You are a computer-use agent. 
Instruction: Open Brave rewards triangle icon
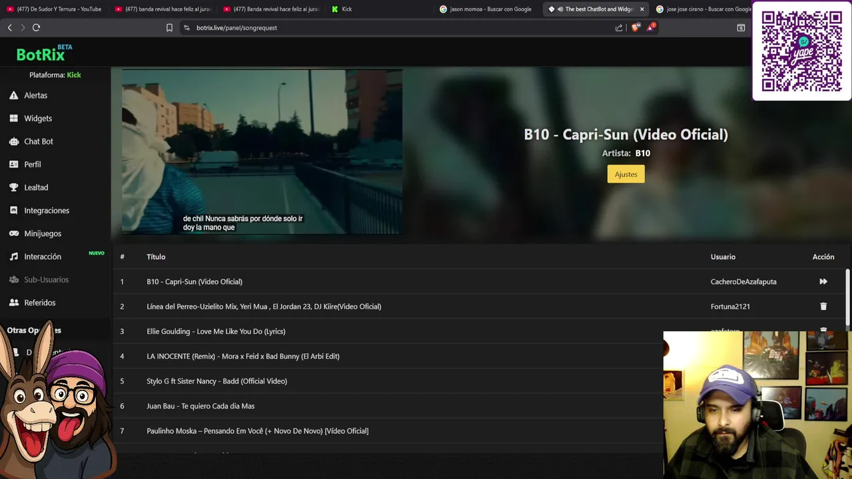[651, 27]
